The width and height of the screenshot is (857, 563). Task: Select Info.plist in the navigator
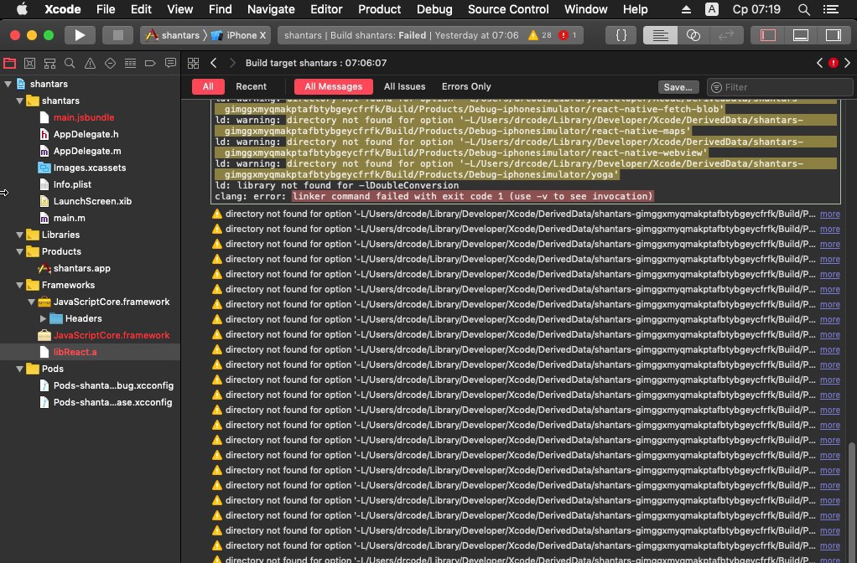point(72,184)
